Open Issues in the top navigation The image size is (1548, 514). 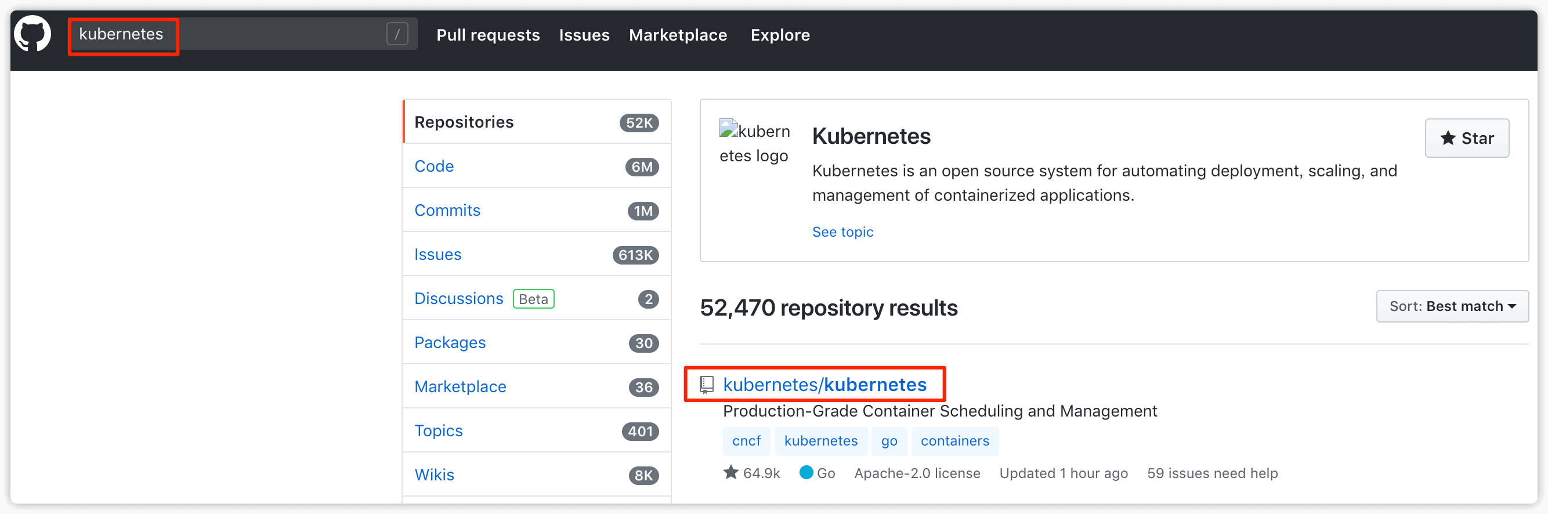pos(584,35)
